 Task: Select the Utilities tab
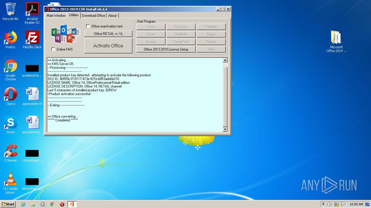(x=74, y=15)
